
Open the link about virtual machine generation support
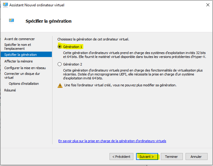pos(112,141)
